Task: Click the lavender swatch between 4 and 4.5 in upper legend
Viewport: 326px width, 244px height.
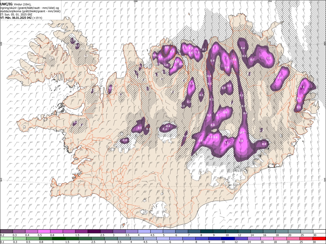Action: tap(144, 232)
